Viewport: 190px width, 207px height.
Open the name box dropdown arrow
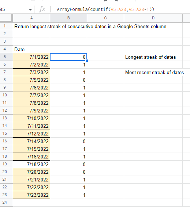tap(30, 9)
